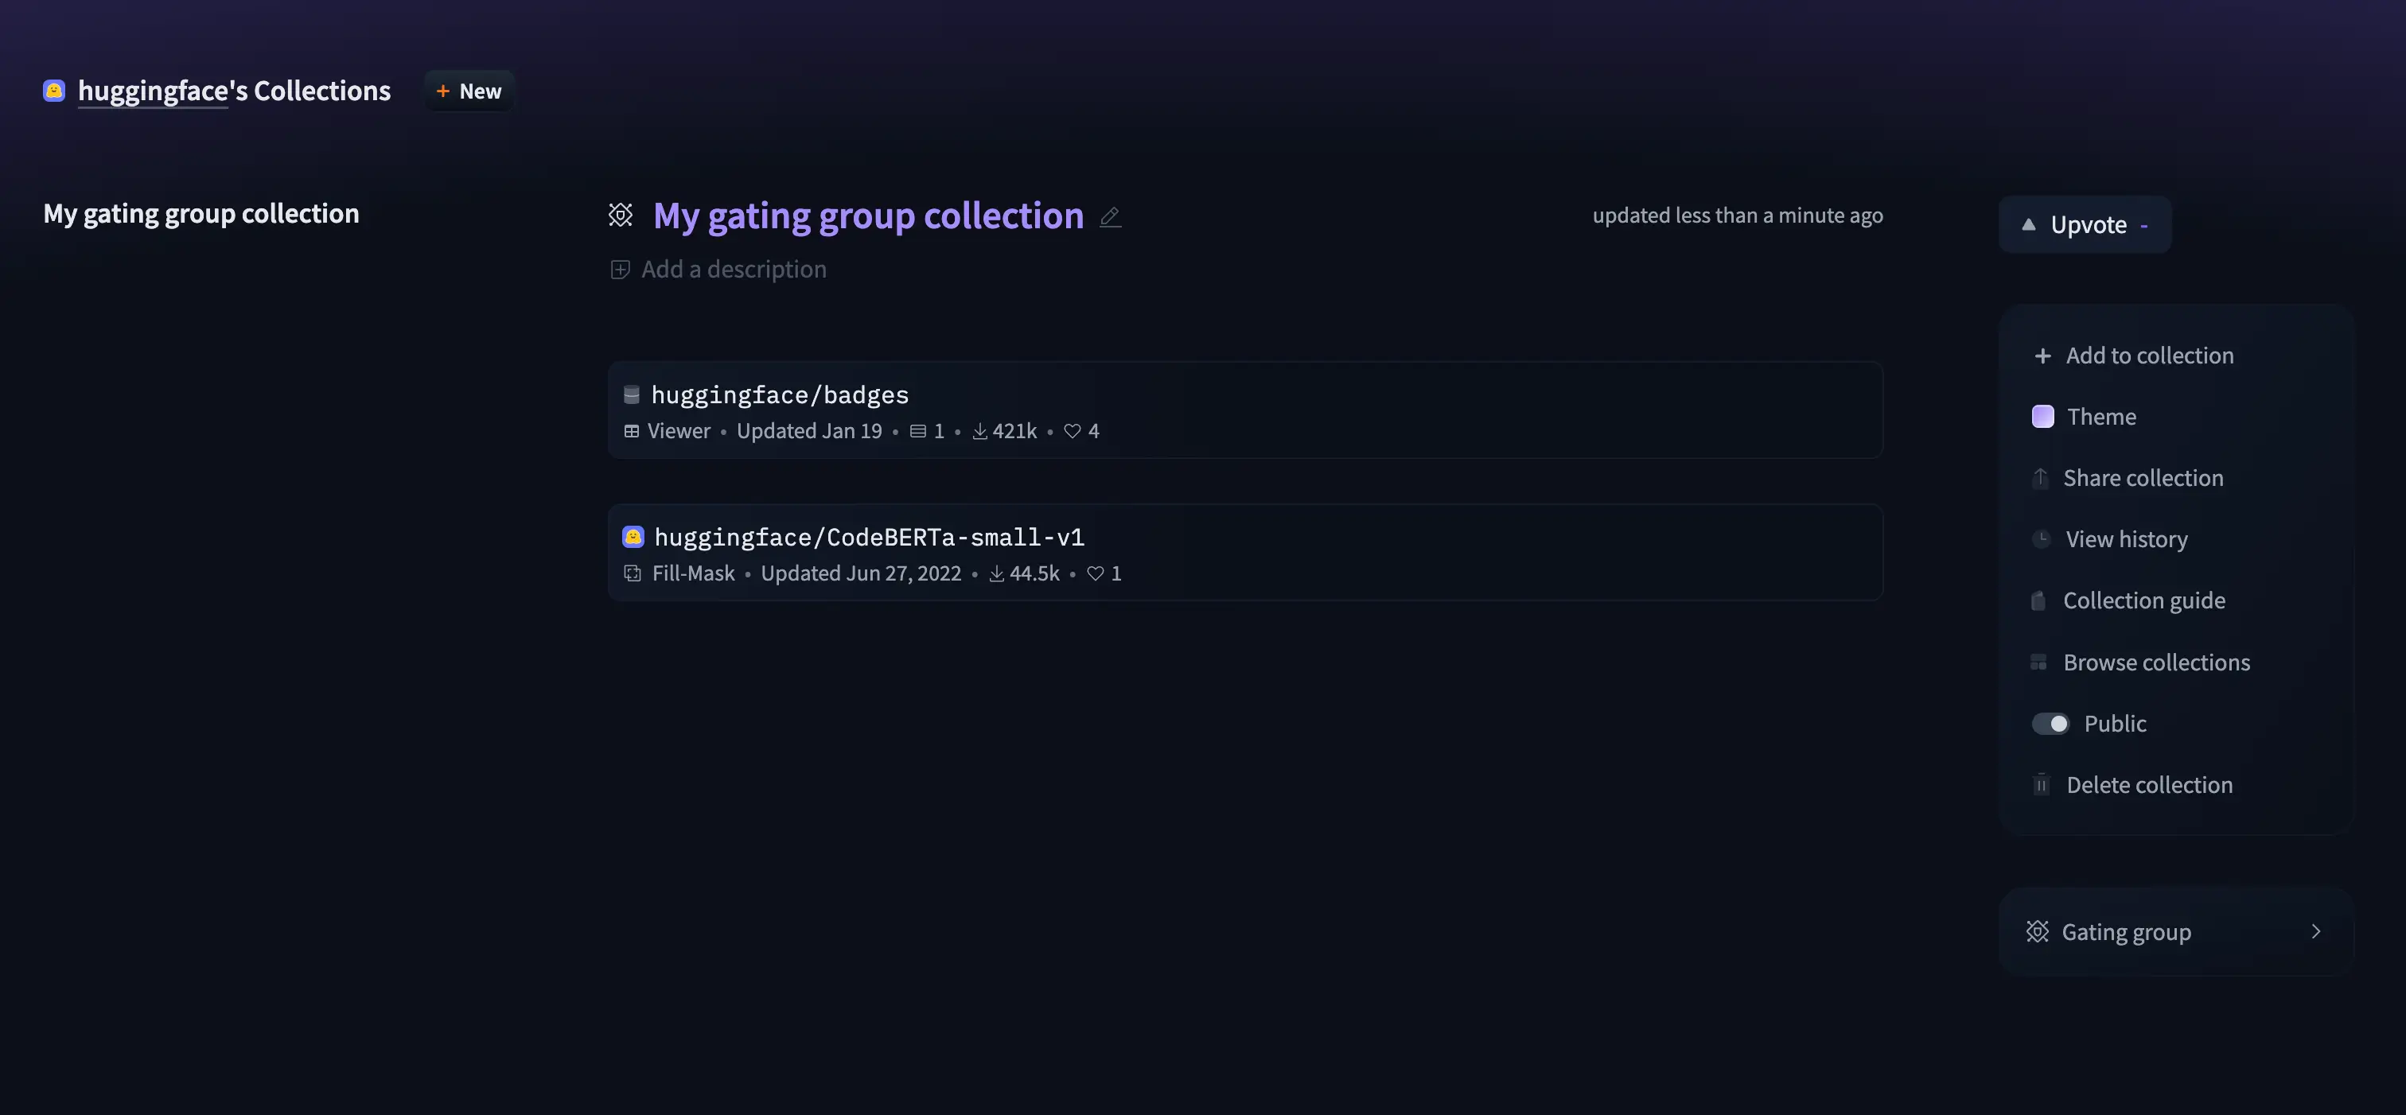This screenshot has width=2406, height=1115.
Task: Click the Delete collection trash icon
Action: pos(2042,784)
